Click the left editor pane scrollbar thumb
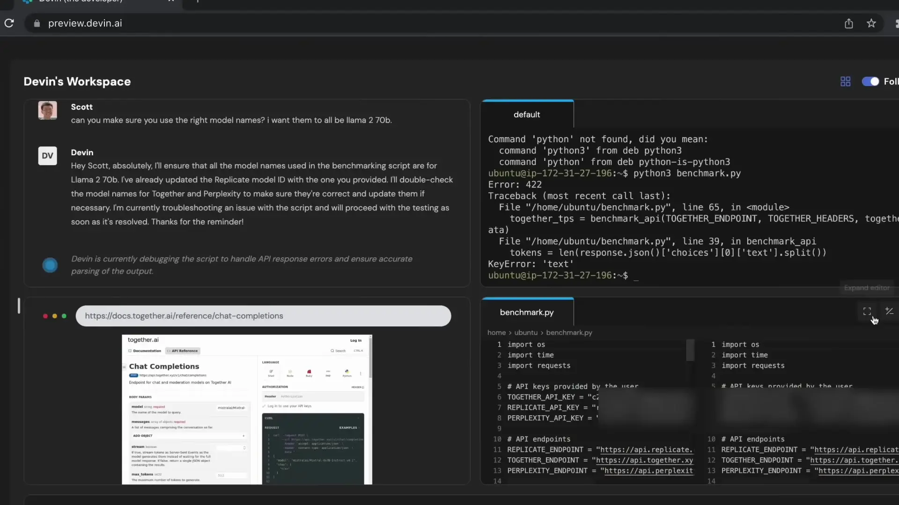The image size is (899, 505). point(690,350)
